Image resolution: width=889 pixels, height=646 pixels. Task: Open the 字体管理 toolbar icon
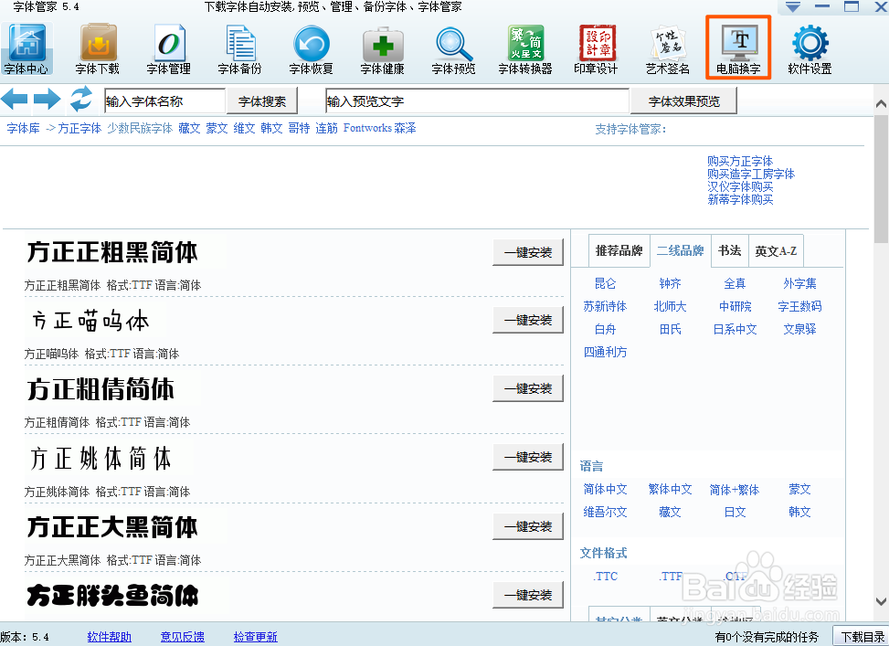[x=169, y=50]
